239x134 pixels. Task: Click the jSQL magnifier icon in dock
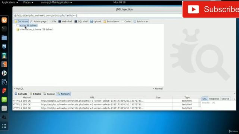pos(4,117)
